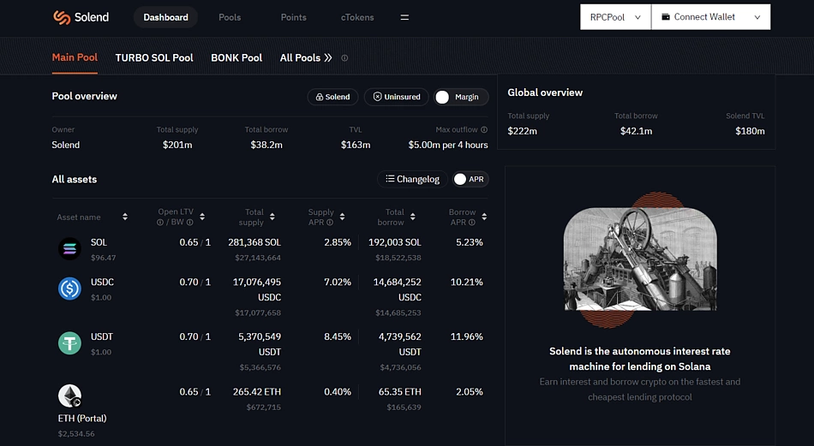Click the $222m global total supply value

pos(523,131)
